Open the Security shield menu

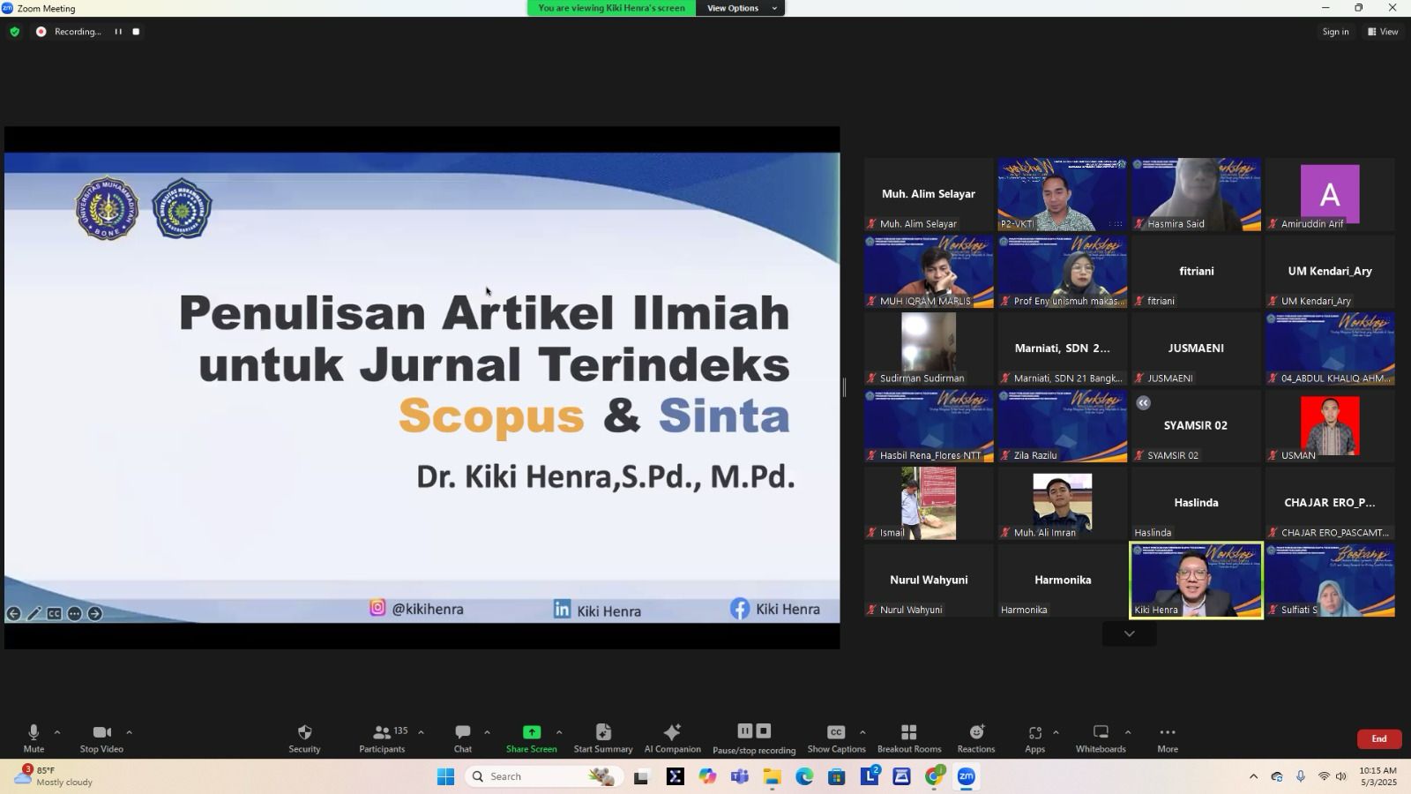(304, 738)
